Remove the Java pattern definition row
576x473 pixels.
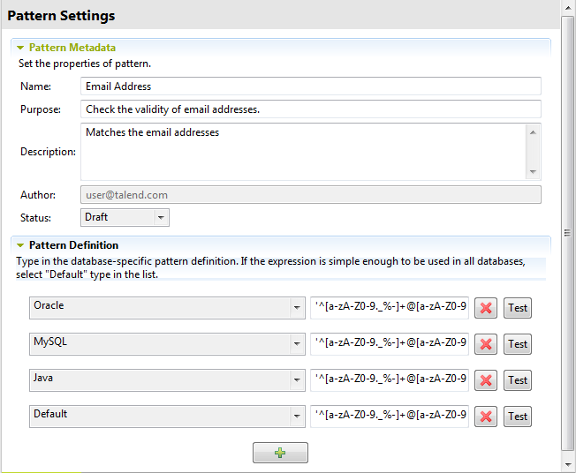tap(486, 380)
